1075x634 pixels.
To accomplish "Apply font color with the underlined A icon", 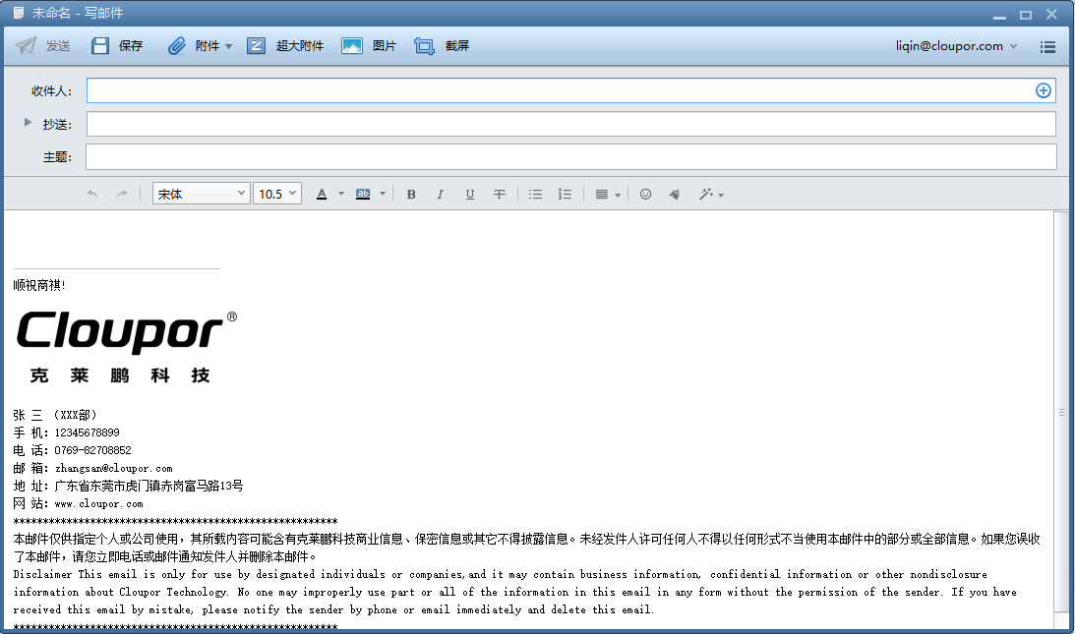I will tap(322, 194).
